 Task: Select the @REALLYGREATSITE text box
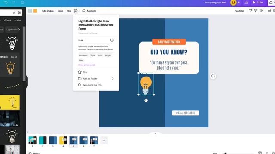click(185, 113)
